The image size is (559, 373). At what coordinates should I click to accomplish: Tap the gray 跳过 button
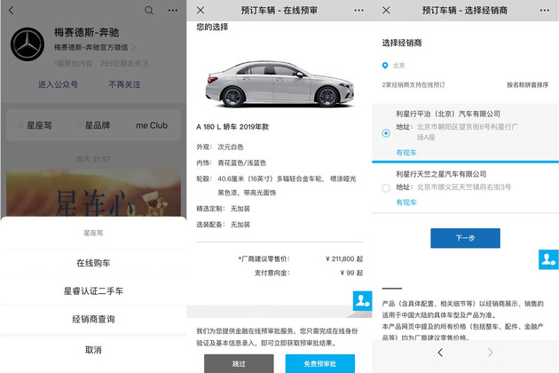239,363
